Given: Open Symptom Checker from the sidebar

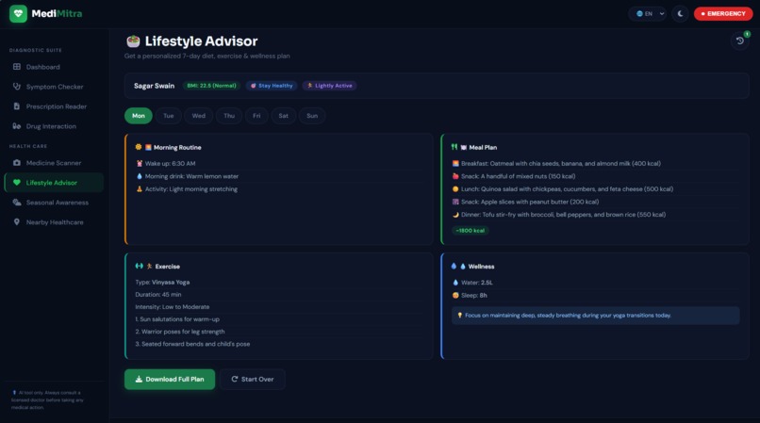Looking at the screenshot, I should point(54,87).
